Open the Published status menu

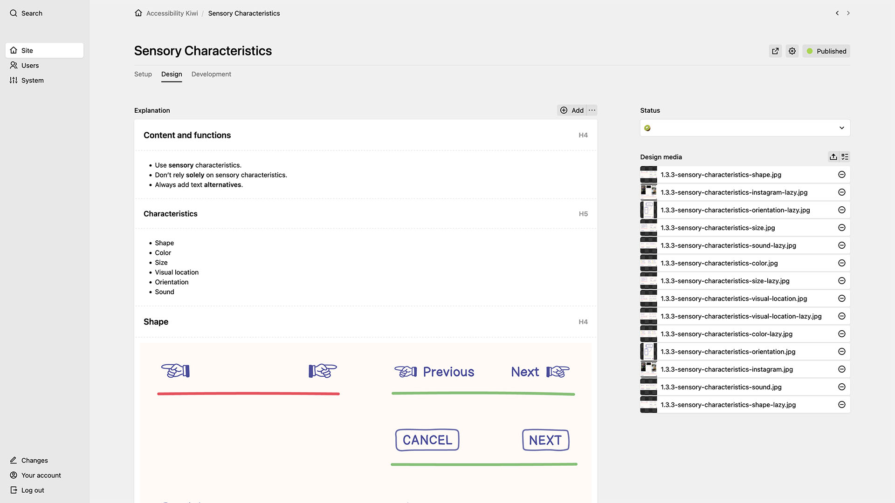point(826,51)
